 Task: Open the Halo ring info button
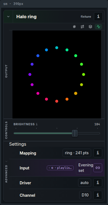(x=98, y=17)
